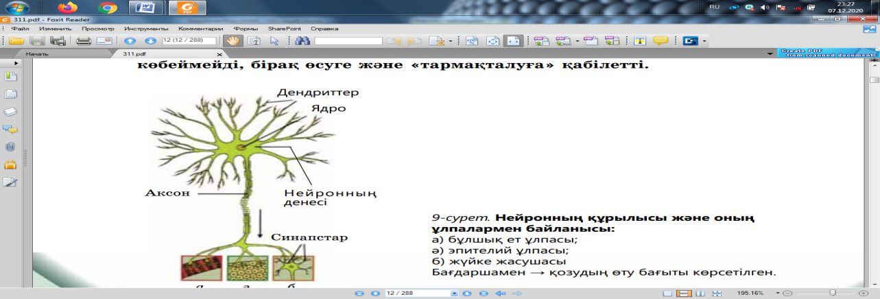Expand the left navigation panel arrow
The image size is (880, 299).
(x=16, y=63)
